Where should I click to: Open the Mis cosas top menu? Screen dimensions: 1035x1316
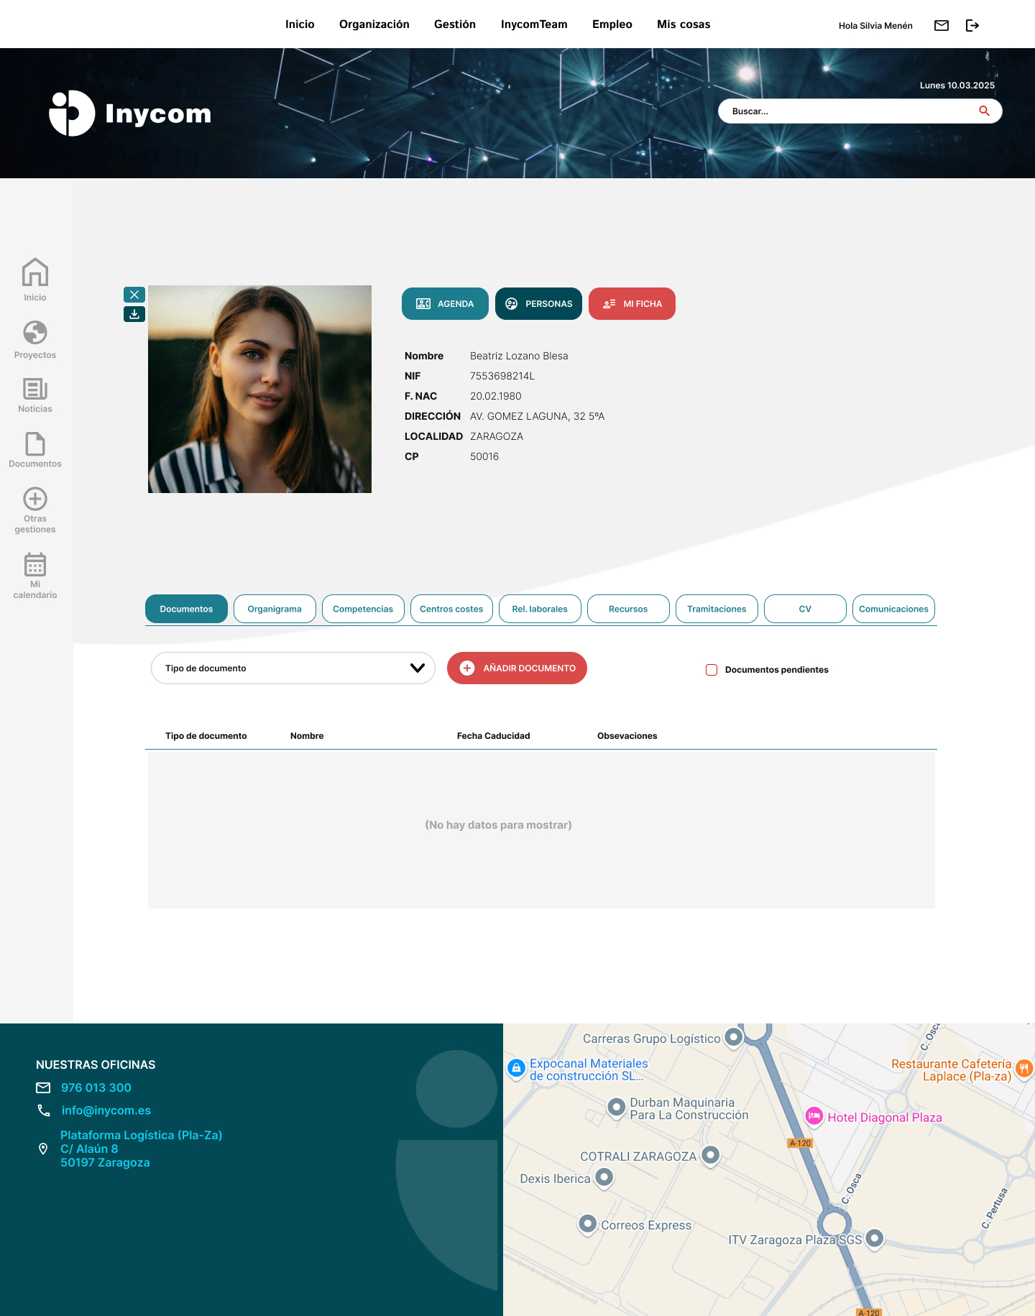(x=684, y=24)
